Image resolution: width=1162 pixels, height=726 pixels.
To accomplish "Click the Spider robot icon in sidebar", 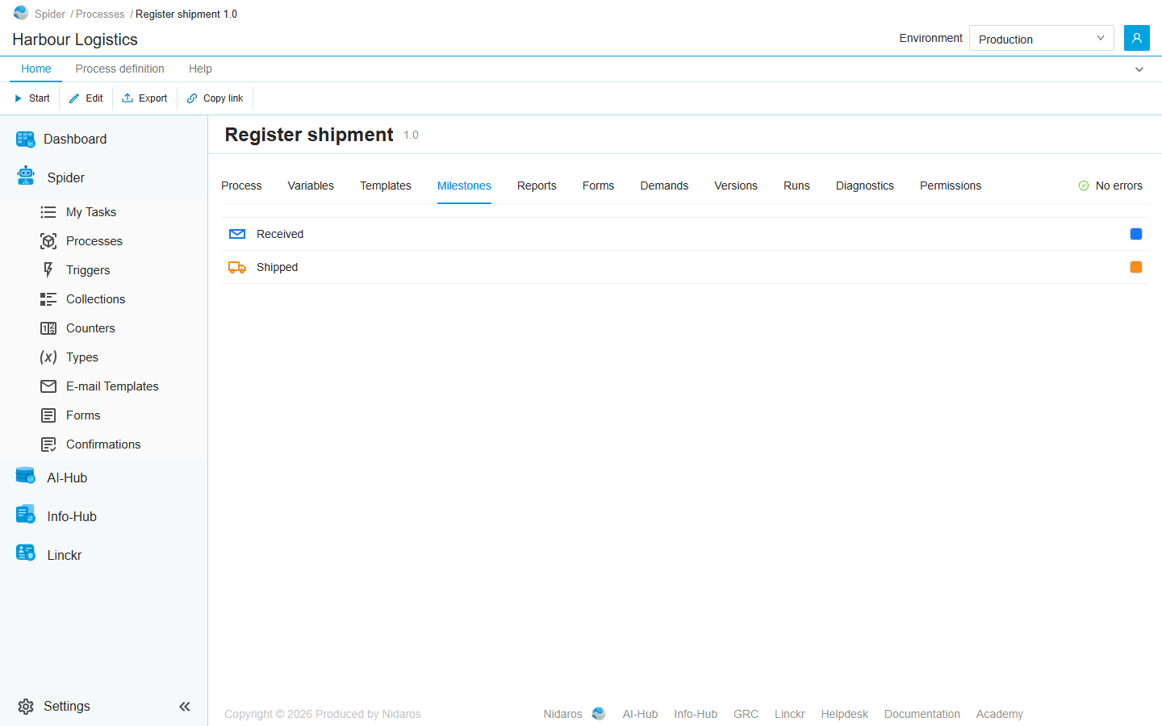I will tap(26, 176).
